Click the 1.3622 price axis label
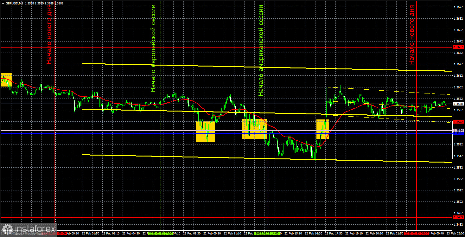 click(x=459, y=64)
